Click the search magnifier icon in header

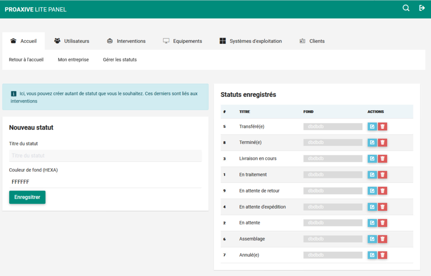click(406, 8)
